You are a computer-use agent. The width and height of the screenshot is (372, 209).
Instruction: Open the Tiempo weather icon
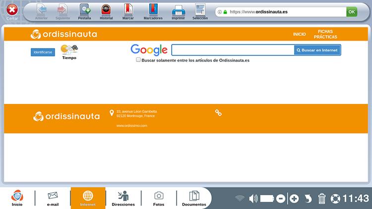coord(69,52)
